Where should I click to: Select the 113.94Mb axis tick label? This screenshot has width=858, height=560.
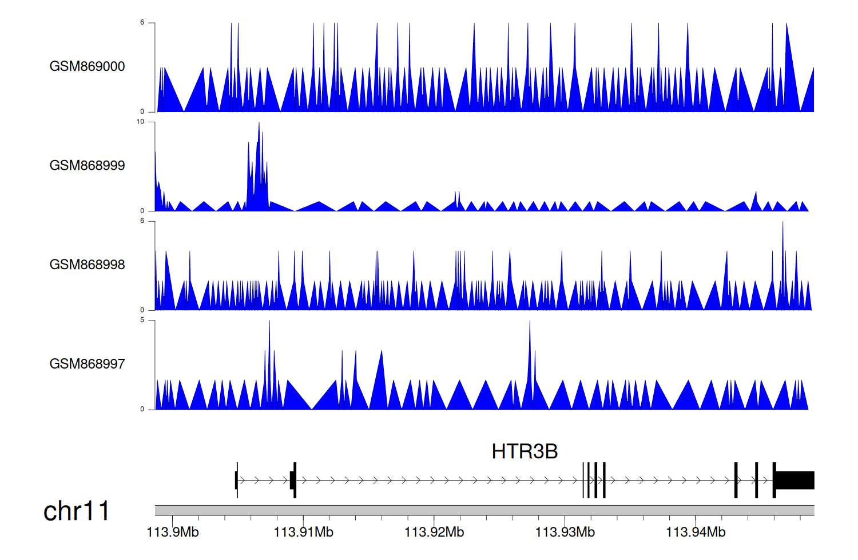click(x=696, y=533)
